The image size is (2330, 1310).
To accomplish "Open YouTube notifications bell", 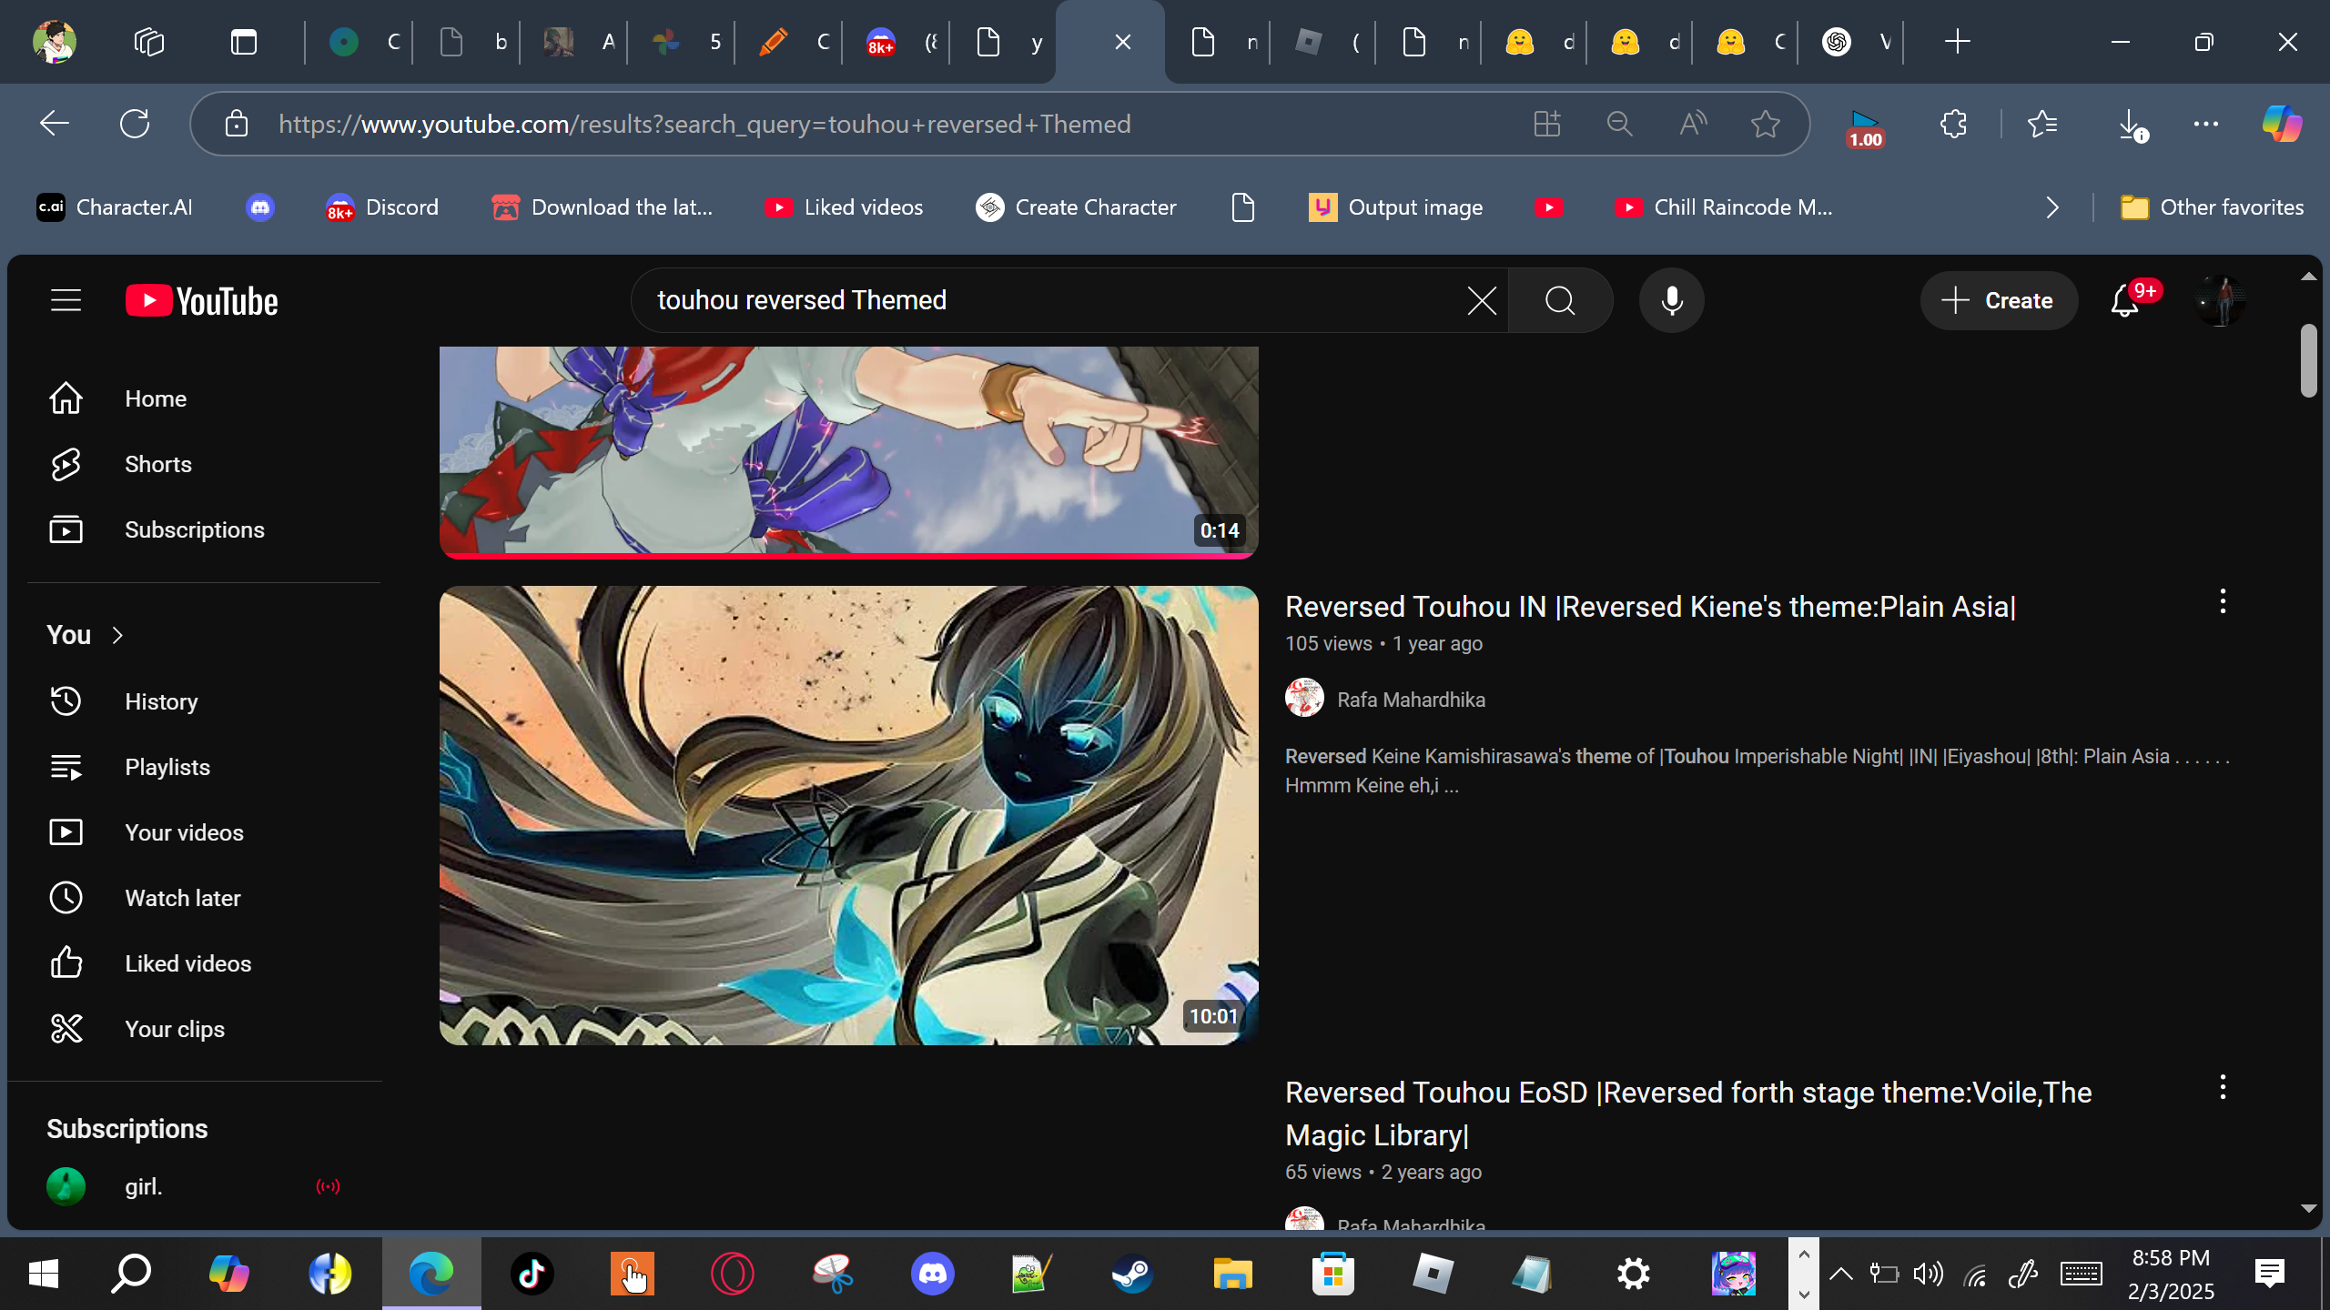I will [x=2125, y=300].
